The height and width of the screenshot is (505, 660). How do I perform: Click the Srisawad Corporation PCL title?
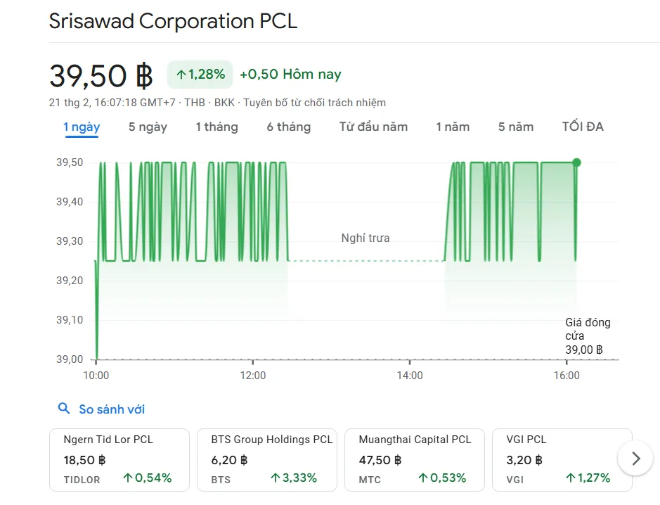173,21
